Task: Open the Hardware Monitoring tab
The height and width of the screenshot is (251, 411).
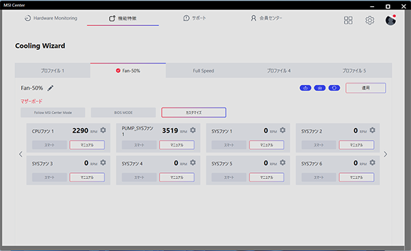Action: click(51, 18)
